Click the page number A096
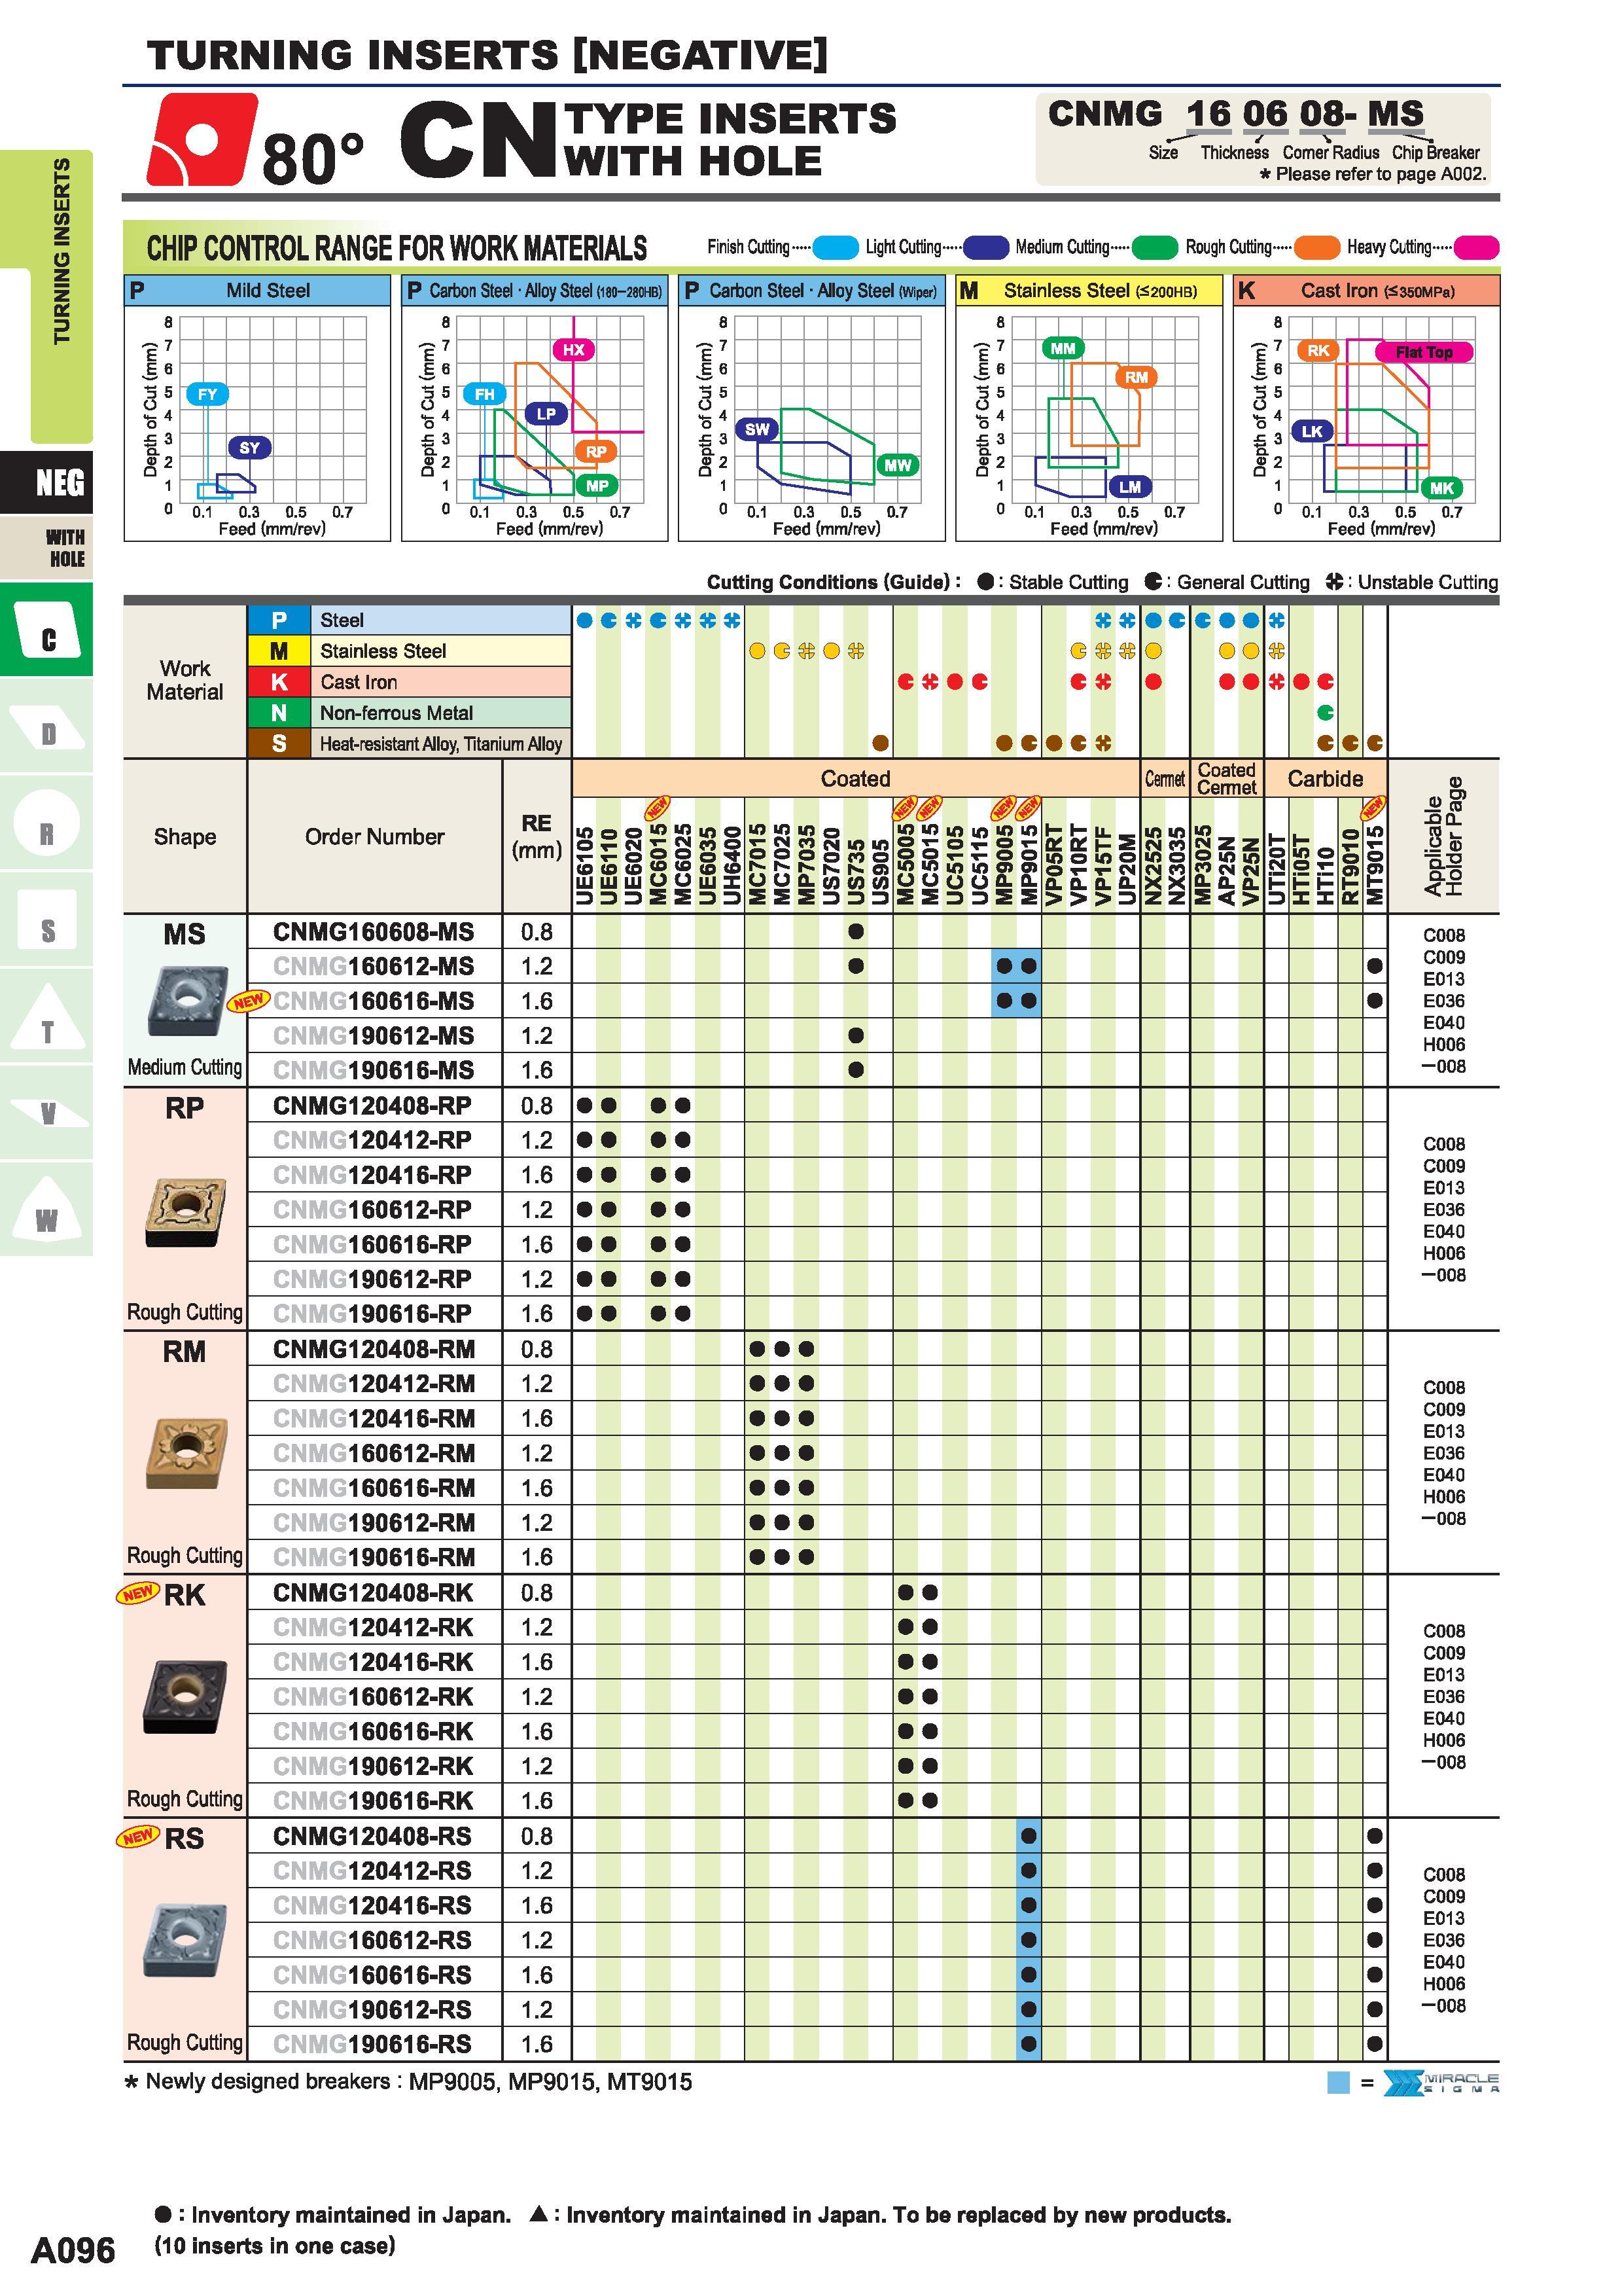Screen dimensions: 1622x2296 point(73,2250)
